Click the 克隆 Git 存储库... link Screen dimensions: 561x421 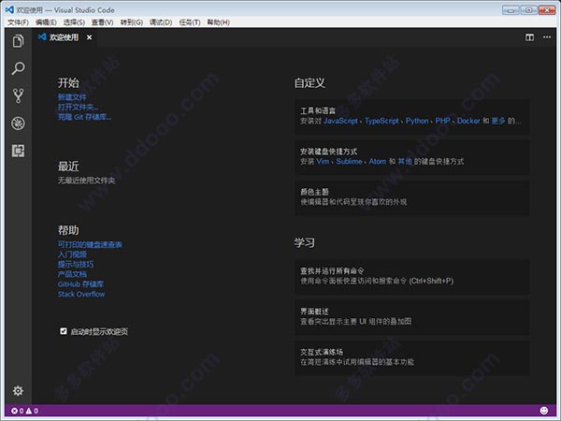coord(84,117)
